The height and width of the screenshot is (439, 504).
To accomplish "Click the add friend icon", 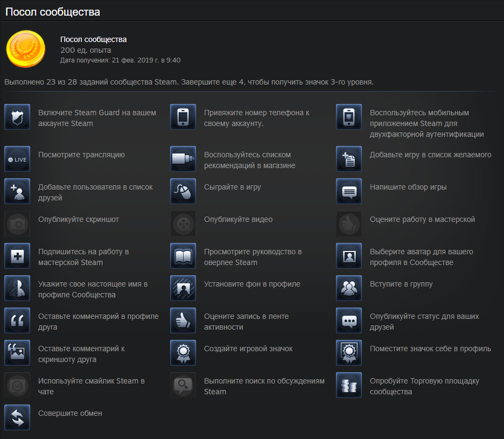I will tap(17, 191).
